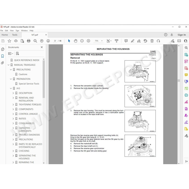Open the Window menu

point(24,31)
